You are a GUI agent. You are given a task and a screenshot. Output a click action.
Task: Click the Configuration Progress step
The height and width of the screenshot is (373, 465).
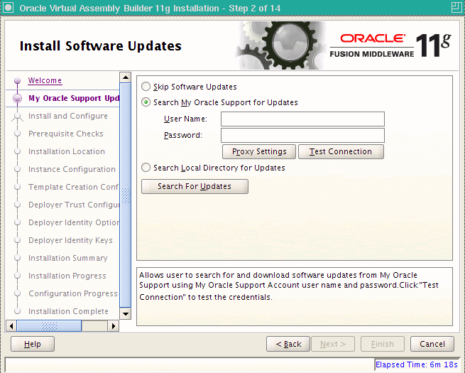point(73,293)
